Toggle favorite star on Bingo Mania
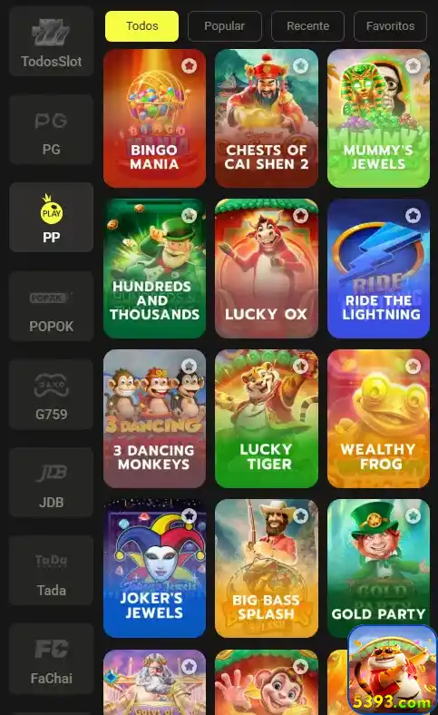Screen dimensions: 438x715 (189, 66)
